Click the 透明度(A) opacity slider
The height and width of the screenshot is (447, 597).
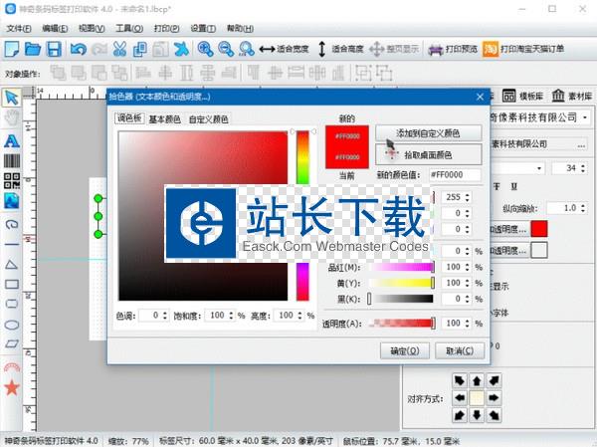click(402, 324)
